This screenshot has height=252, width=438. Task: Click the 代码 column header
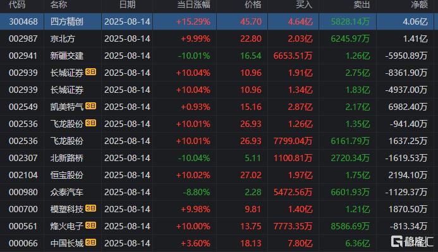17,5
